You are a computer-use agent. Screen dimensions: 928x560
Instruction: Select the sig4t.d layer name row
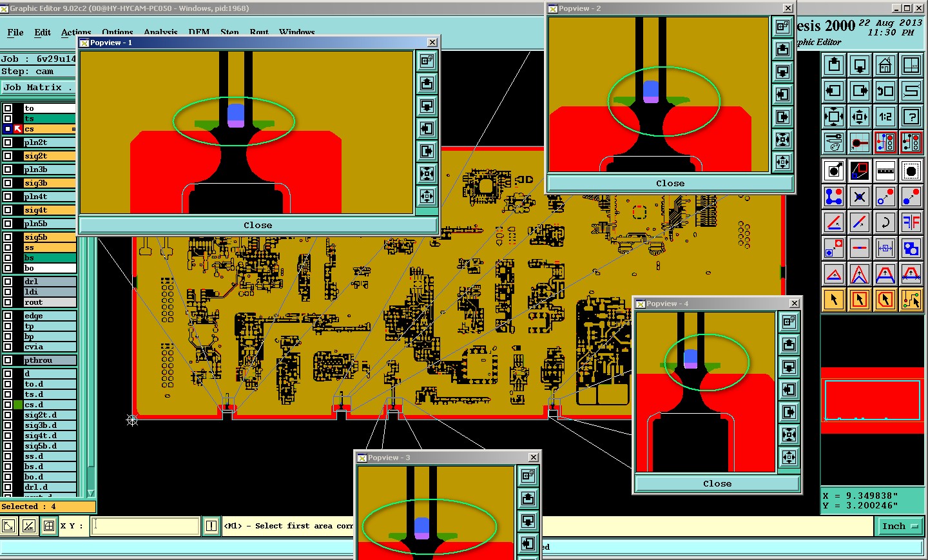click(x=50, y=436)
